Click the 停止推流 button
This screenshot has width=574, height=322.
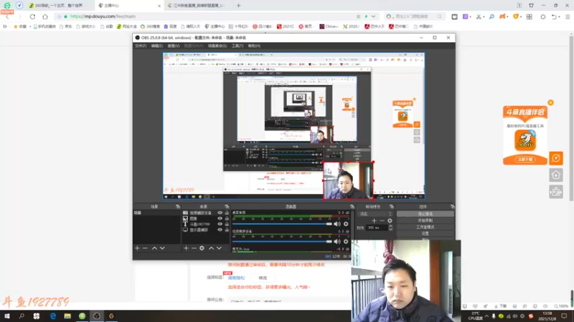(425, 214)
